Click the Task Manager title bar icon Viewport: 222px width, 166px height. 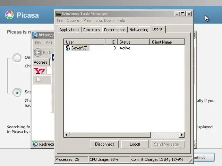pos(58,14)
